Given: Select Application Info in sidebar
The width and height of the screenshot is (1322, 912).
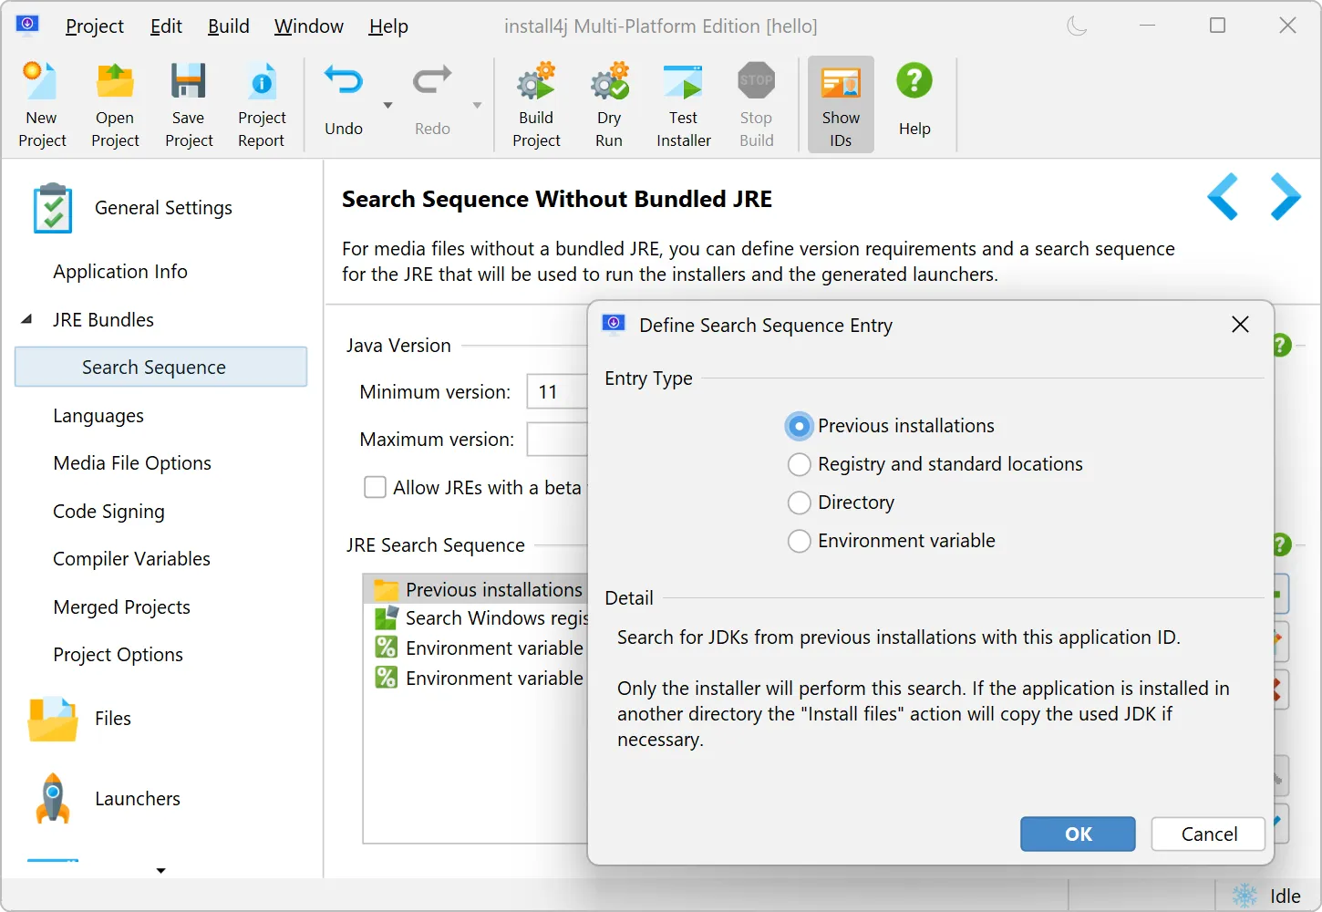Looking at the screenshot, I should tap(120, 272).
